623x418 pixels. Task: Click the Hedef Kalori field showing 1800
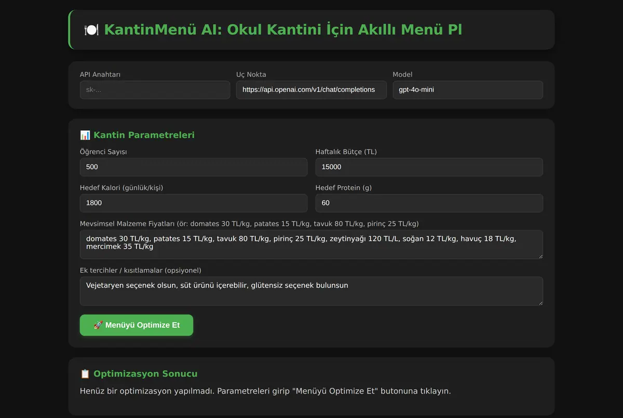point(194,203)
